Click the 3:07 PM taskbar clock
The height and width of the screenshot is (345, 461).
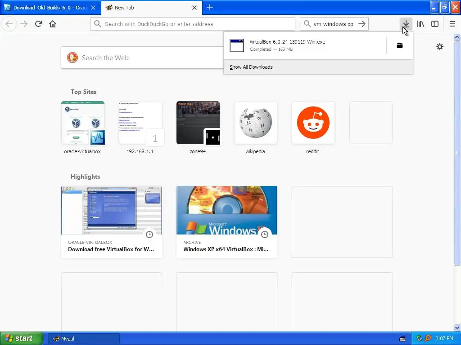(x=444, y=338)
